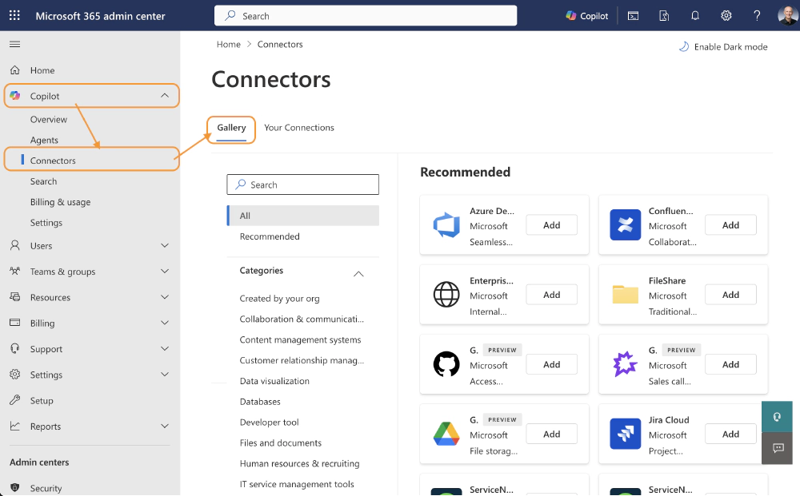This screenshot has height=496, width=800.
Task: Open the feedback chat floating button
Action: coord(777,448)
